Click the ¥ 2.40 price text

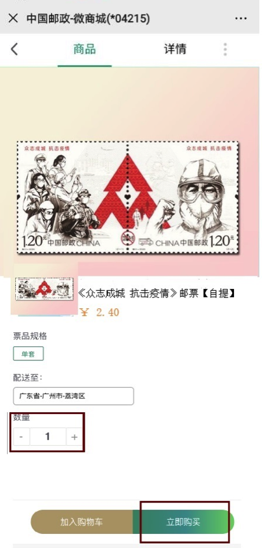tap(99, 312)
